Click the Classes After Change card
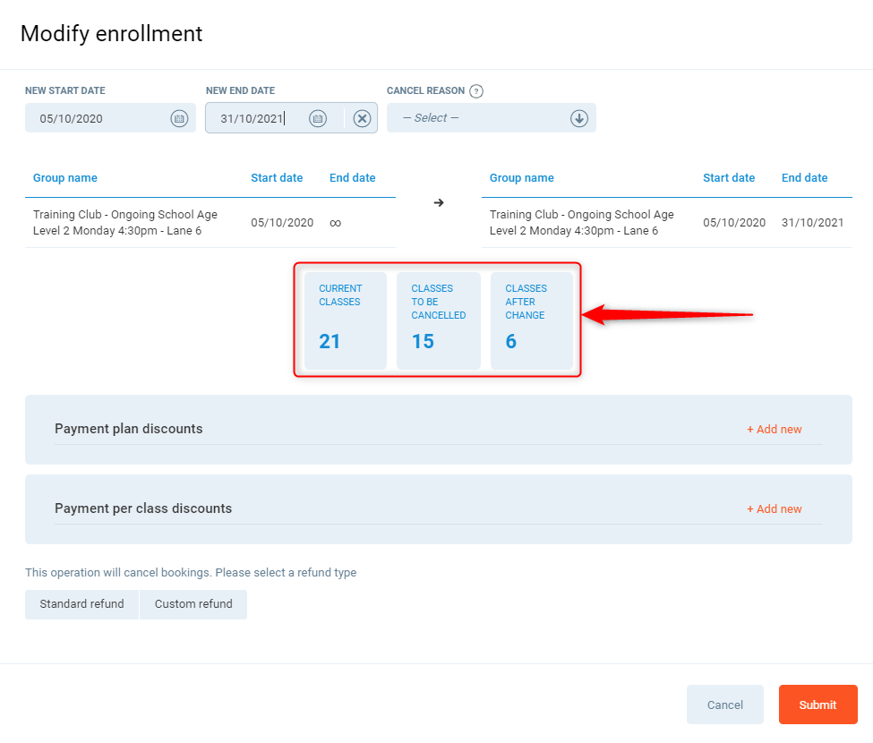 [x=531, y=320]
